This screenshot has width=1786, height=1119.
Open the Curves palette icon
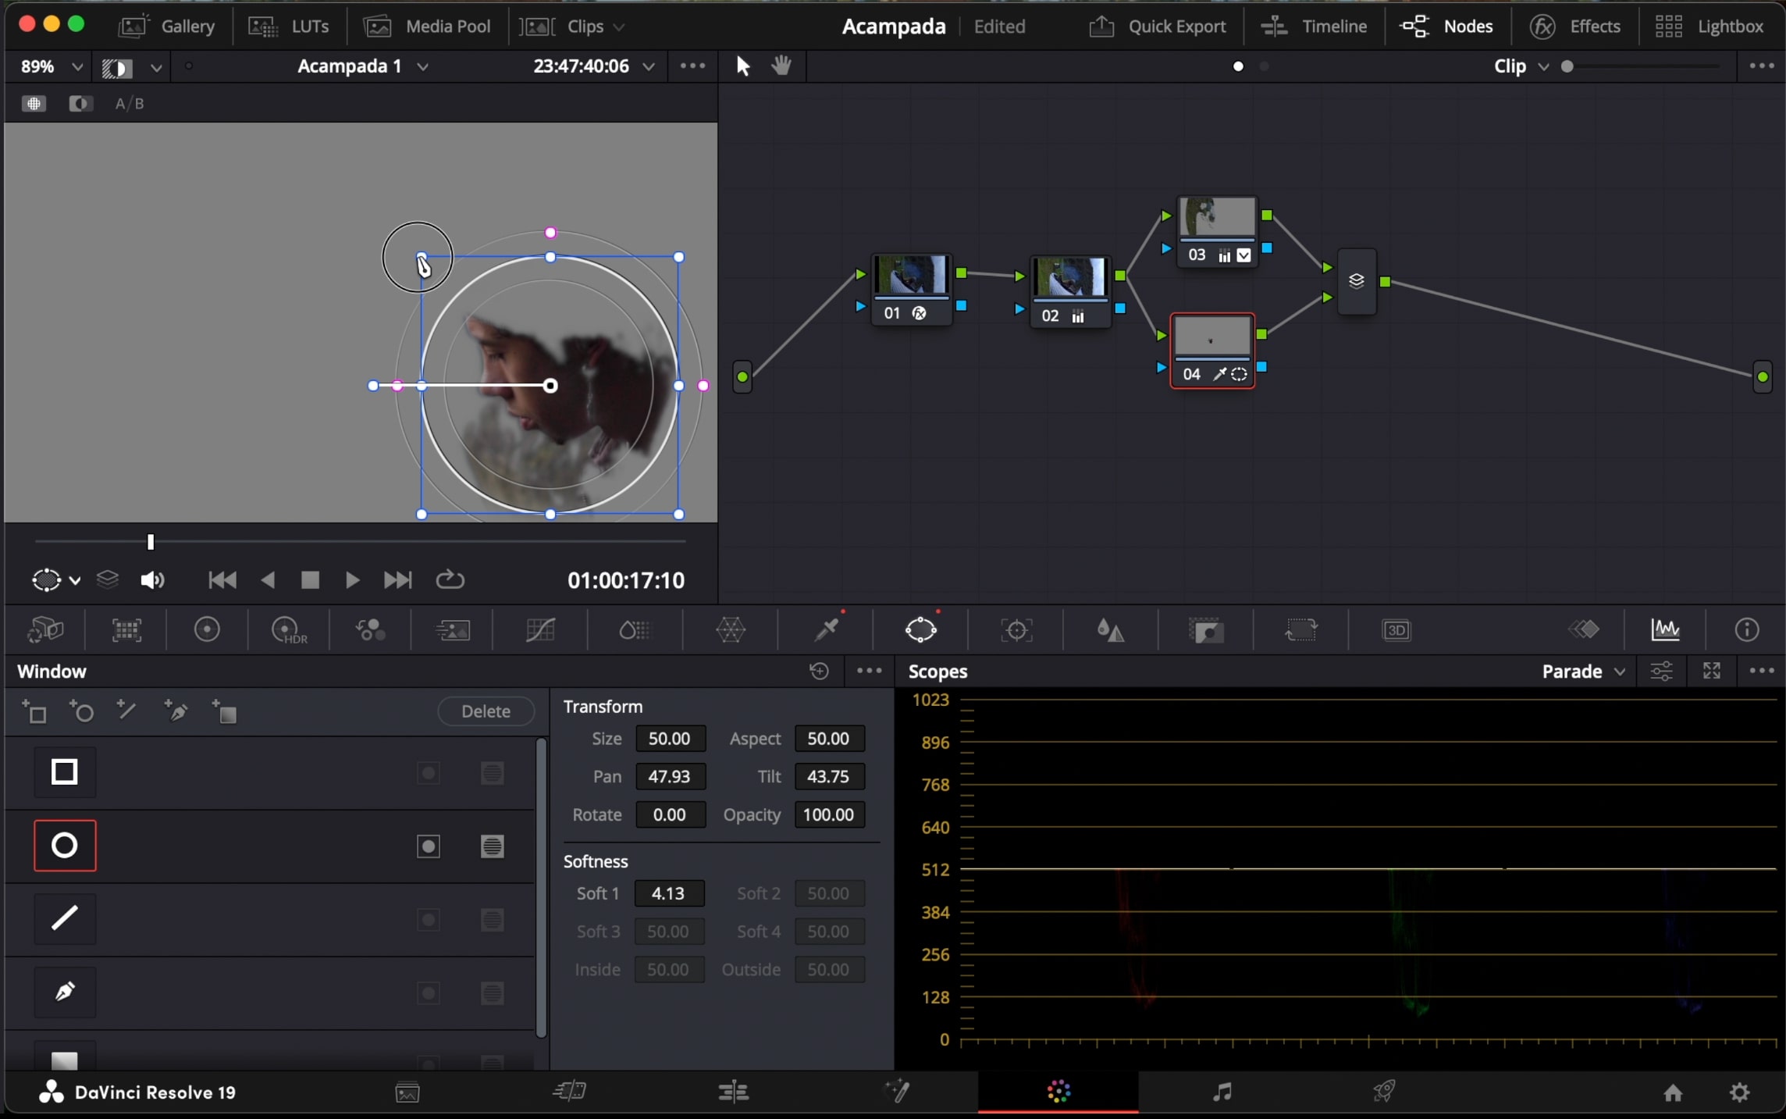540,629
